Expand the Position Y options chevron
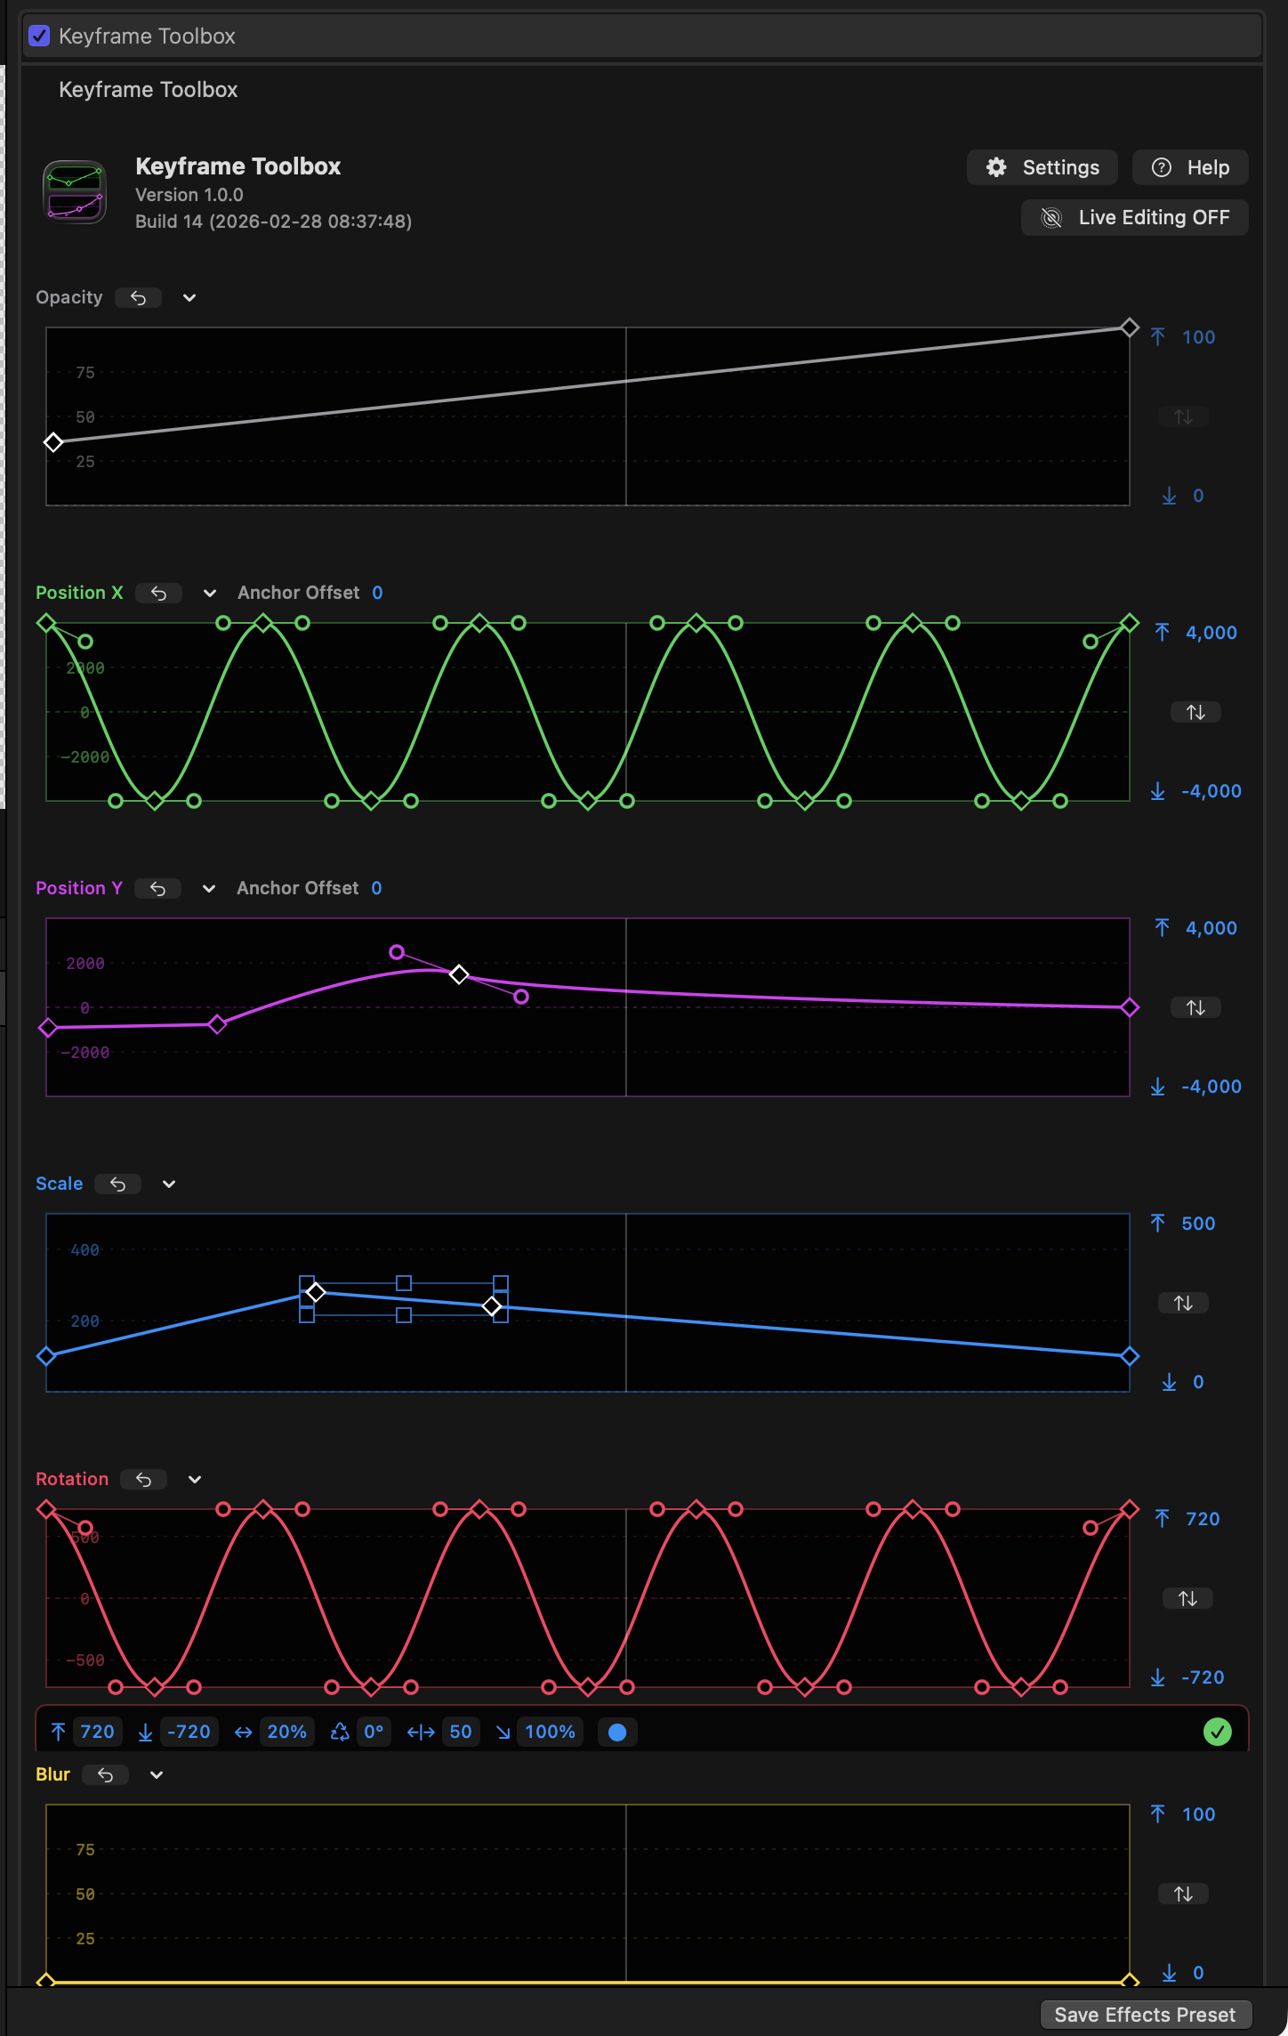Image resolution: width=1288 pixels, height=2036 pixels. pos(209,889)
